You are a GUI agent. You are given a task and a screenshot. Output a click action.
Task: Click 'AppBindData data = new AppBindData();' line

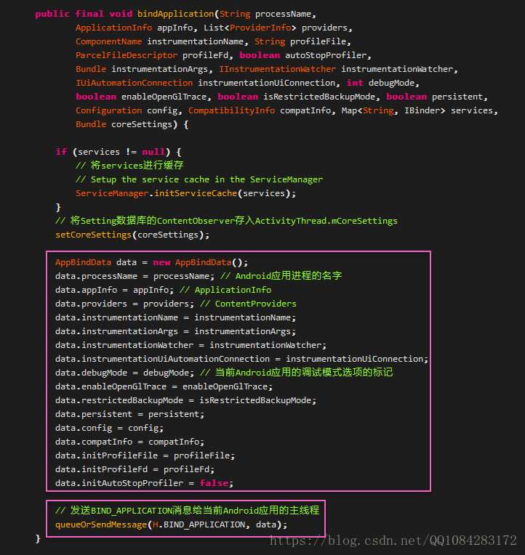(151, 262)
